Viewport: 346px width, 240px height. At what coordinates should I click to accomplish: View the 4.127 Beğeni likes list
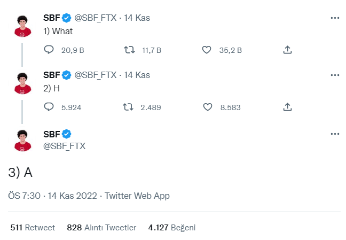(172, 228)
